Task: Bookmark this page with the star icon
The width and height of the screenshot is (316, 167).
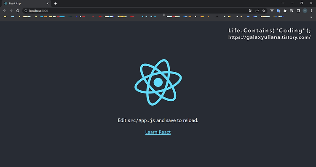Action: click(264, 11)
